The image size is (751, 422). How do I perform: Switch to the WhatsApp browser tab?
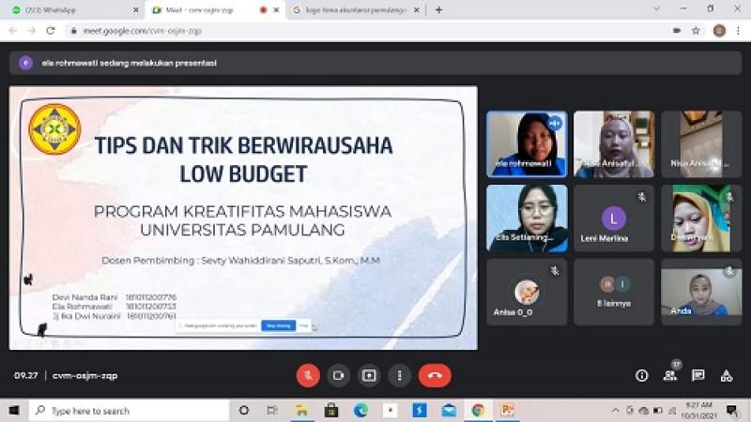pyautogui.click(x=72, y=9)
